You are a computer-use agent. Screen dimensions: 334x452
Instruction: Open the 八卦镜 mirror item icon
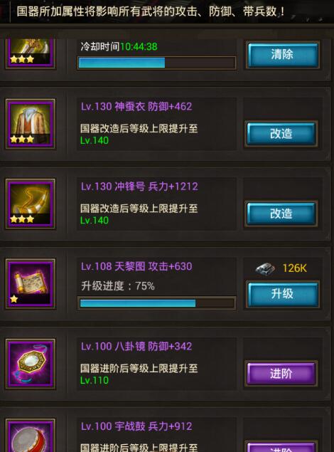coord(31,364)
